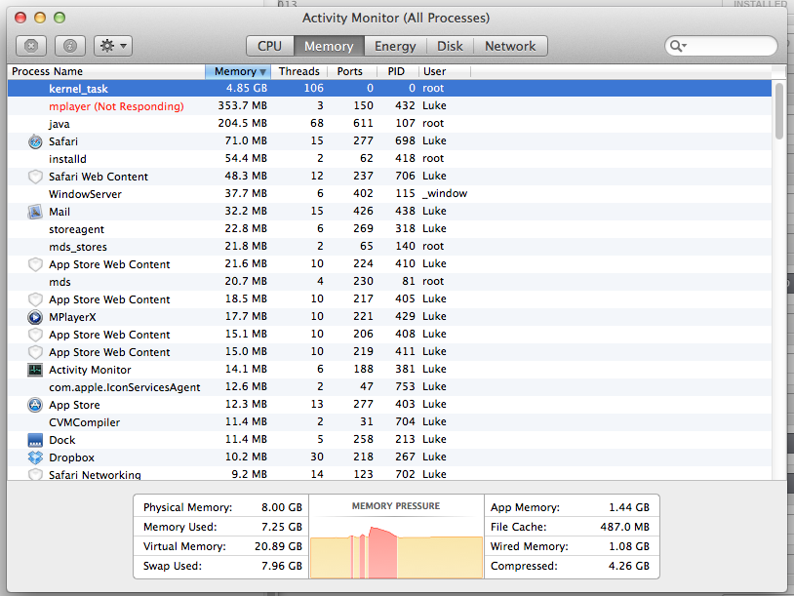
Task: Click the Virtual Memory 20.89 GB stat
Action: click(x=222, y=546)
